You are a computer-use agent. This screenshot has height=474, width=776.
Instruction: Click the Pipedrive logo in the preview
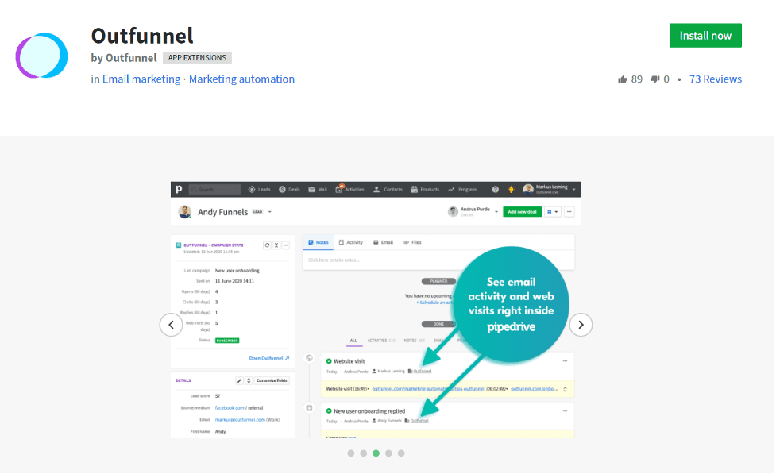tap(179, 190)
